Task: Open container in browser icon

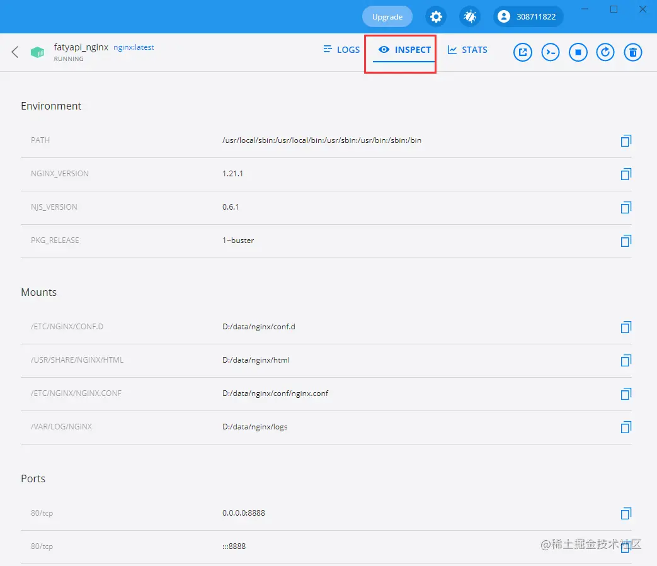Action: coord(522,52)
